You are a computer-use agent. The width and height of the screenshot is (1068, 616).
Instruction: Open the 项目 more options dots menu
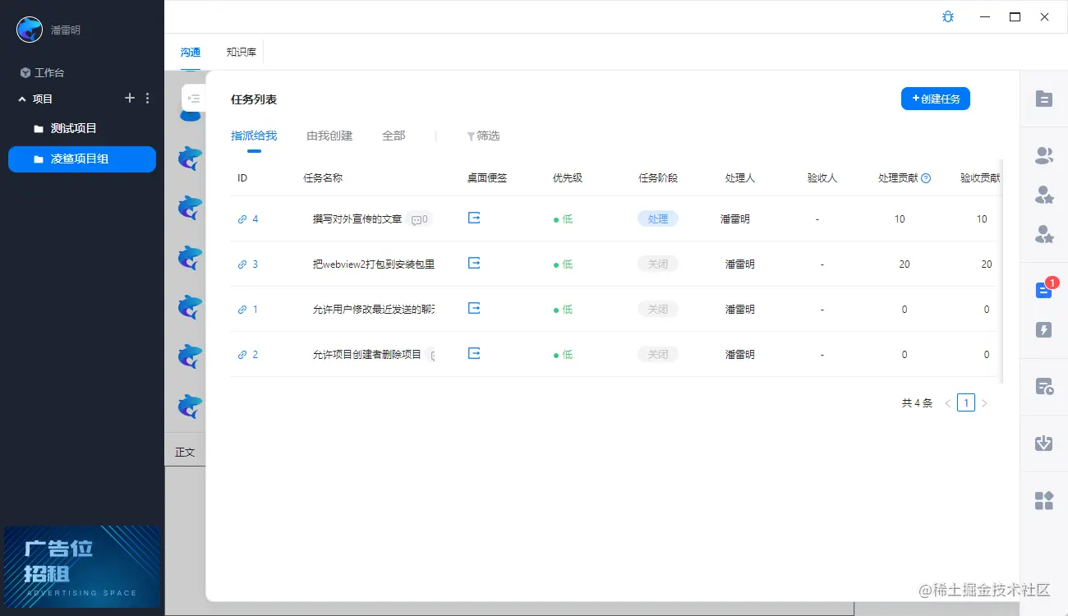pyautogui.click(x=148, y=99)
